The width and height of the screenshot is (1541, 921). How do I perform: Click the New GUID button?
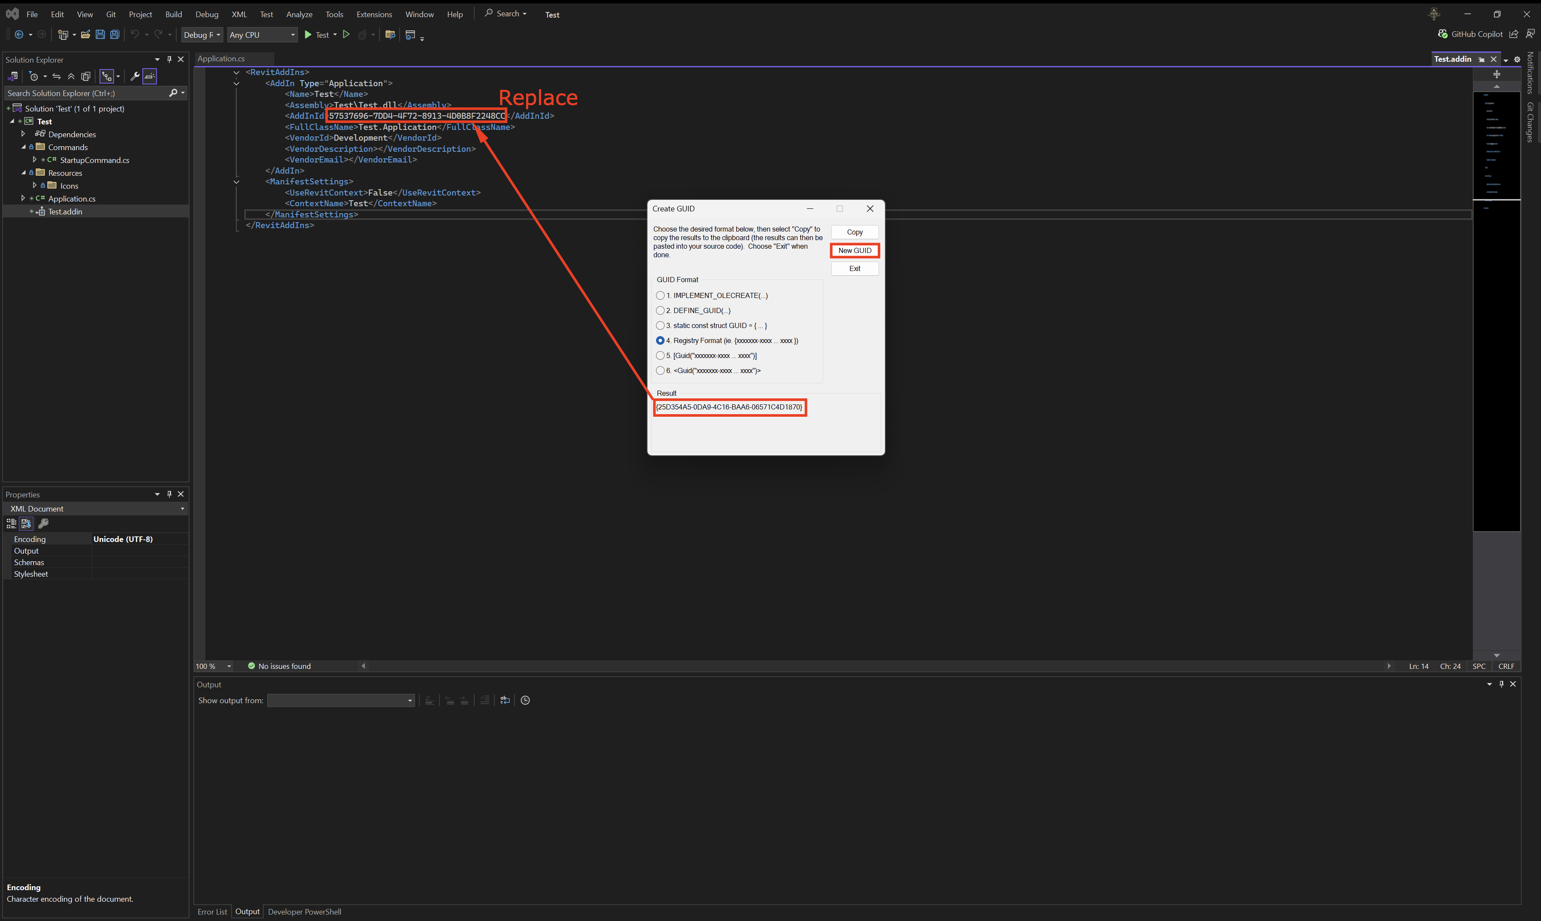point(855,251)
